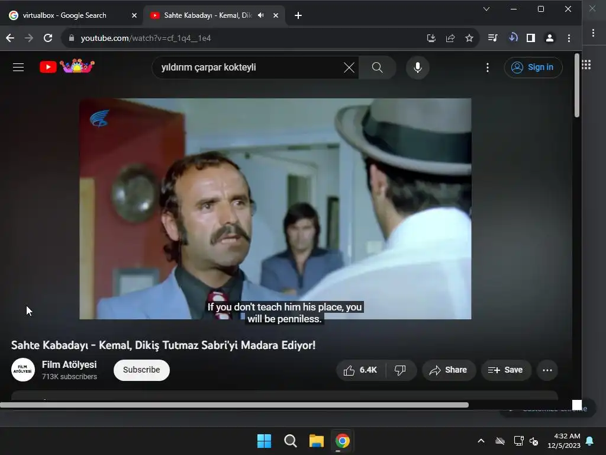Open Film Atölyesi channel name link
This screenshot has width=606, height=455.
click(x=69, y=364)
